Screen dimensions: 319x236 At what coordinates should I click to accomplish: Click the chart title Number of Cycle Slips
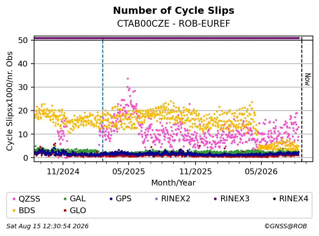[x=174, y=11]
